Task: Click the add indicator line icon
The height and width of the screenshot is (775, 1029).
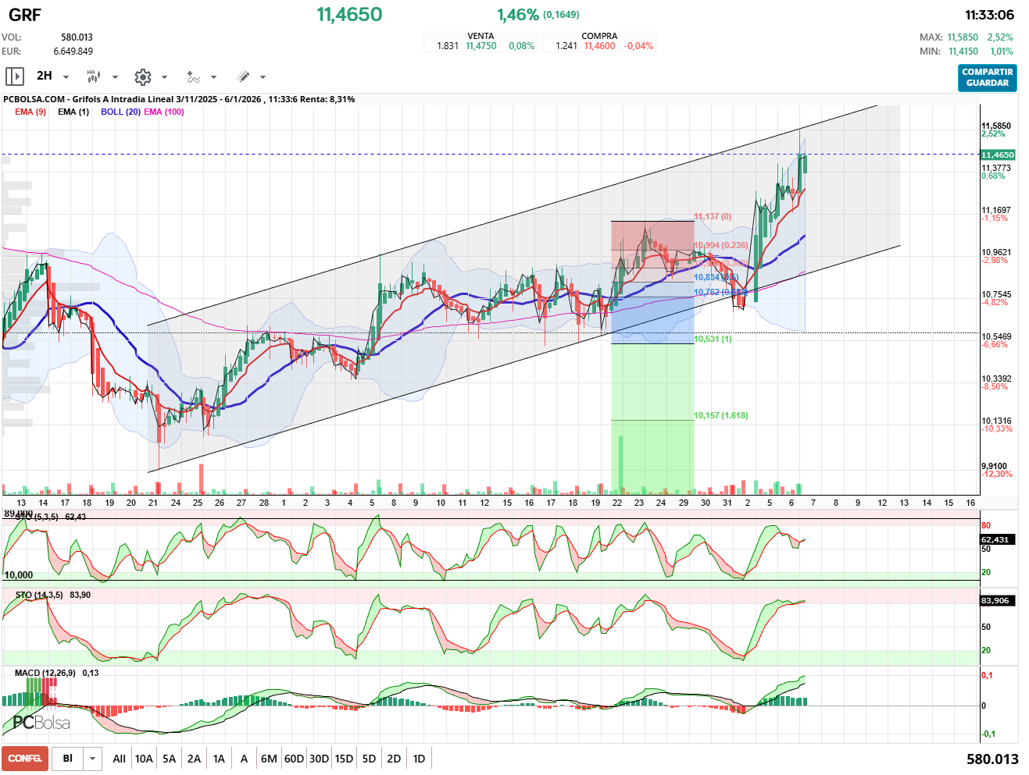Action: pos(193,76)
